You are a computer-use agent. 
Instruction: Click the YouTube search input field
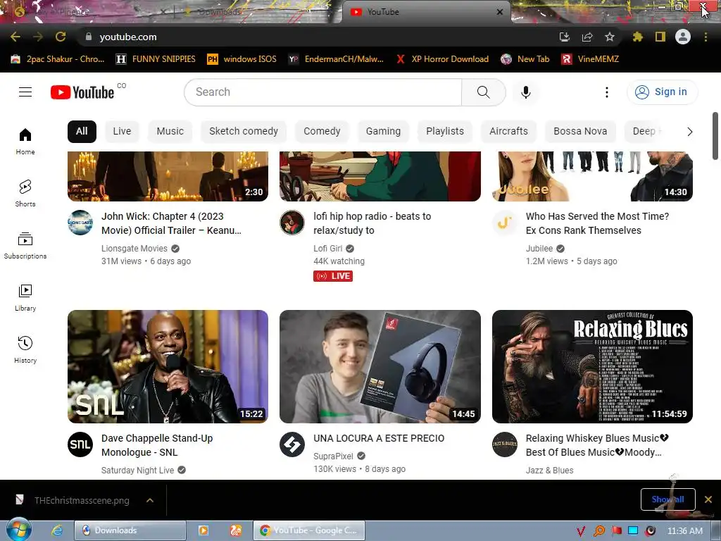point(322,92)
